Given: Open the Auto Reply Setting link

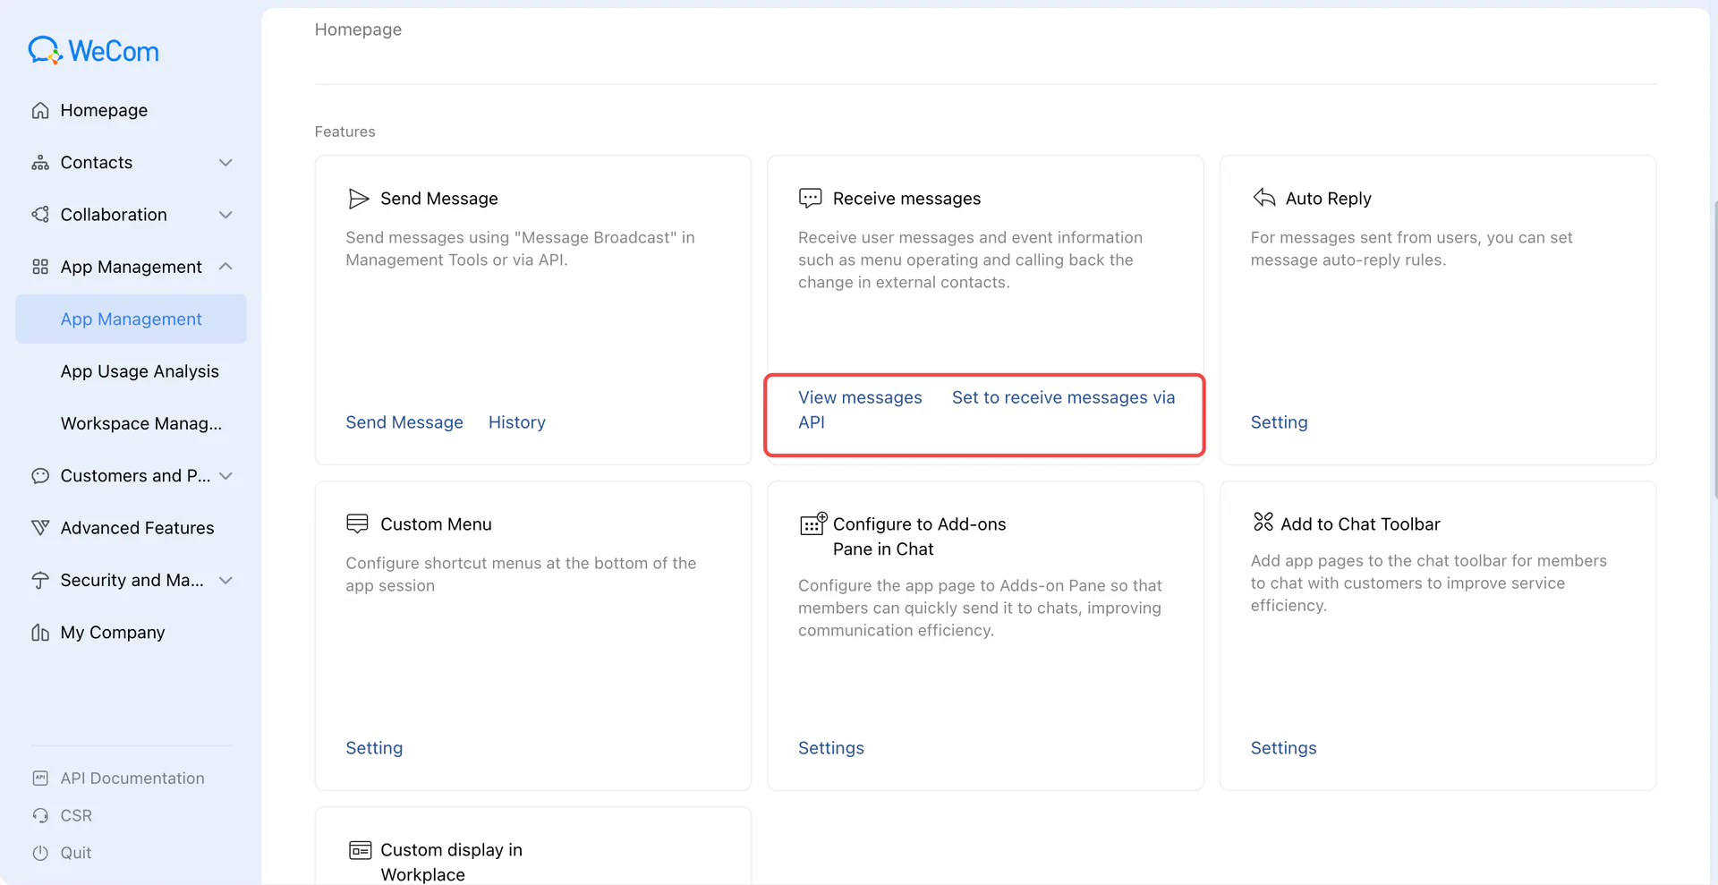Looking at the screenshot, I should click(1280, 422).
